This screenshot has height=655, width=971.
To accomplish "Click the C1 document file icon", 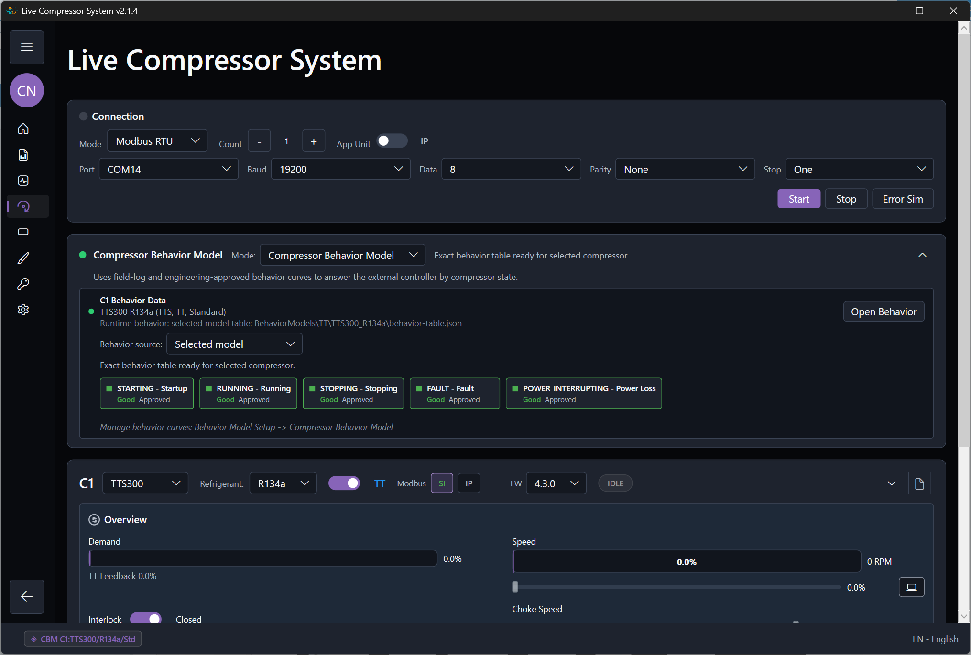I will pos(919,484).
